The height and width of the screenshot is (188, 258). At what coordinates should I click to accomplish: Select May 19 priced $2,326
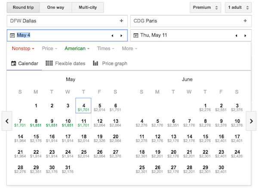pyautogui.click(x=99, y=138)
